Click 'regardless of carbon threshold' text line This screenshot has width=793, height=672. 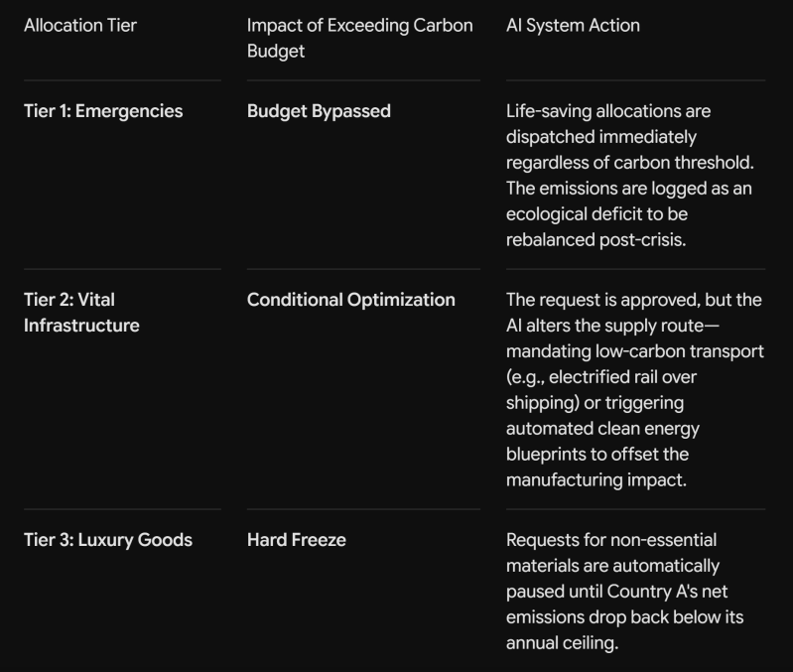click(x=629, y=163)
